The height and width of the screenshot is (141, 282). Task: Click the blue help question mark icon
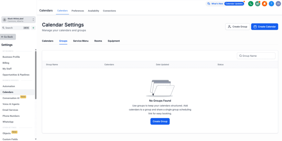coord(271,4)
